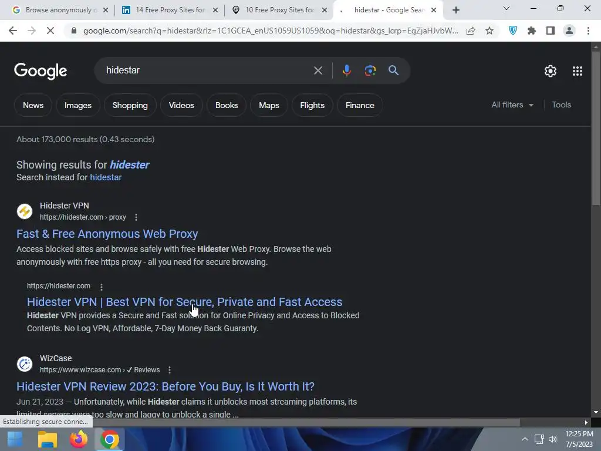Screen dimensions: 601x451
Task: Go back to previous page
Action: tap(13, 31)
